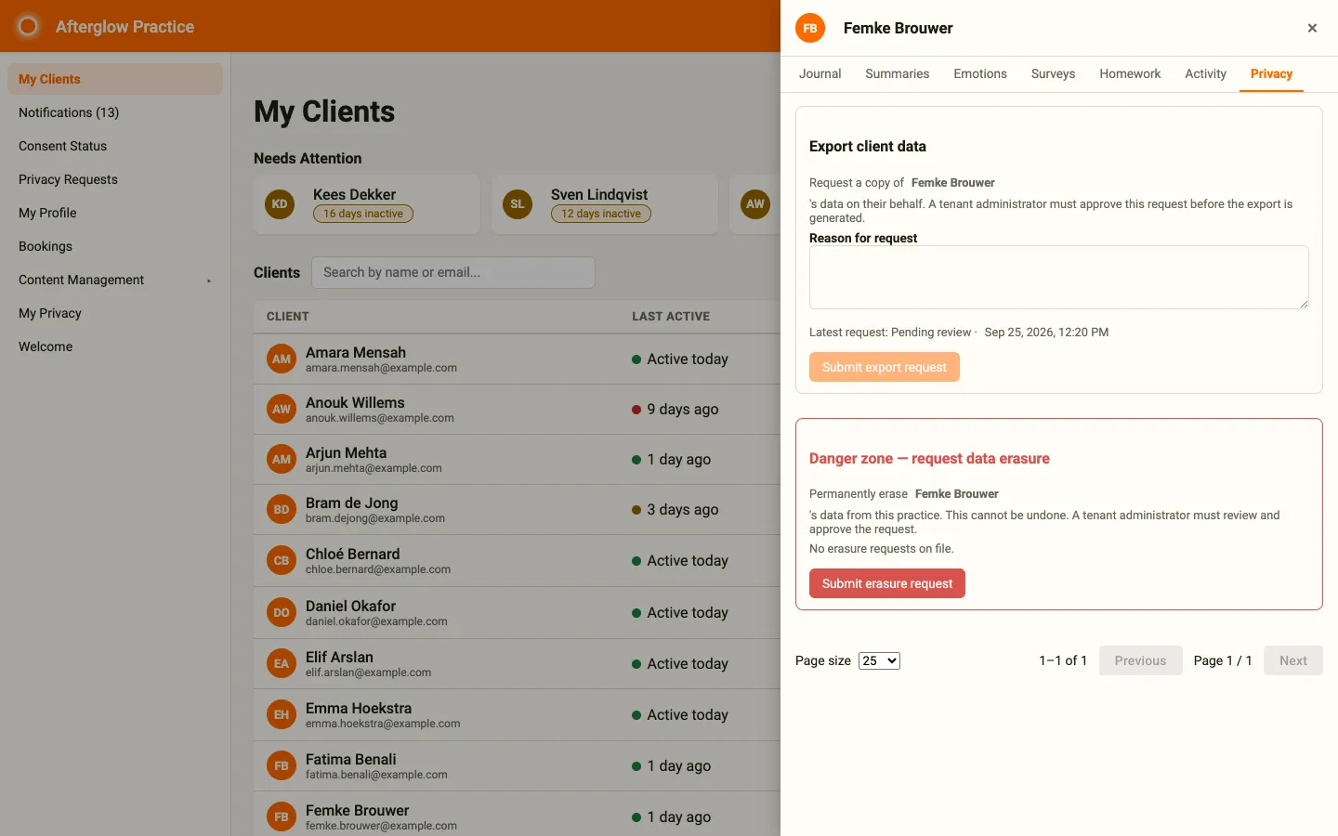Screen dimensions: 1338x836
Task: Go to My Profile
Action: (x=115, y=213)
